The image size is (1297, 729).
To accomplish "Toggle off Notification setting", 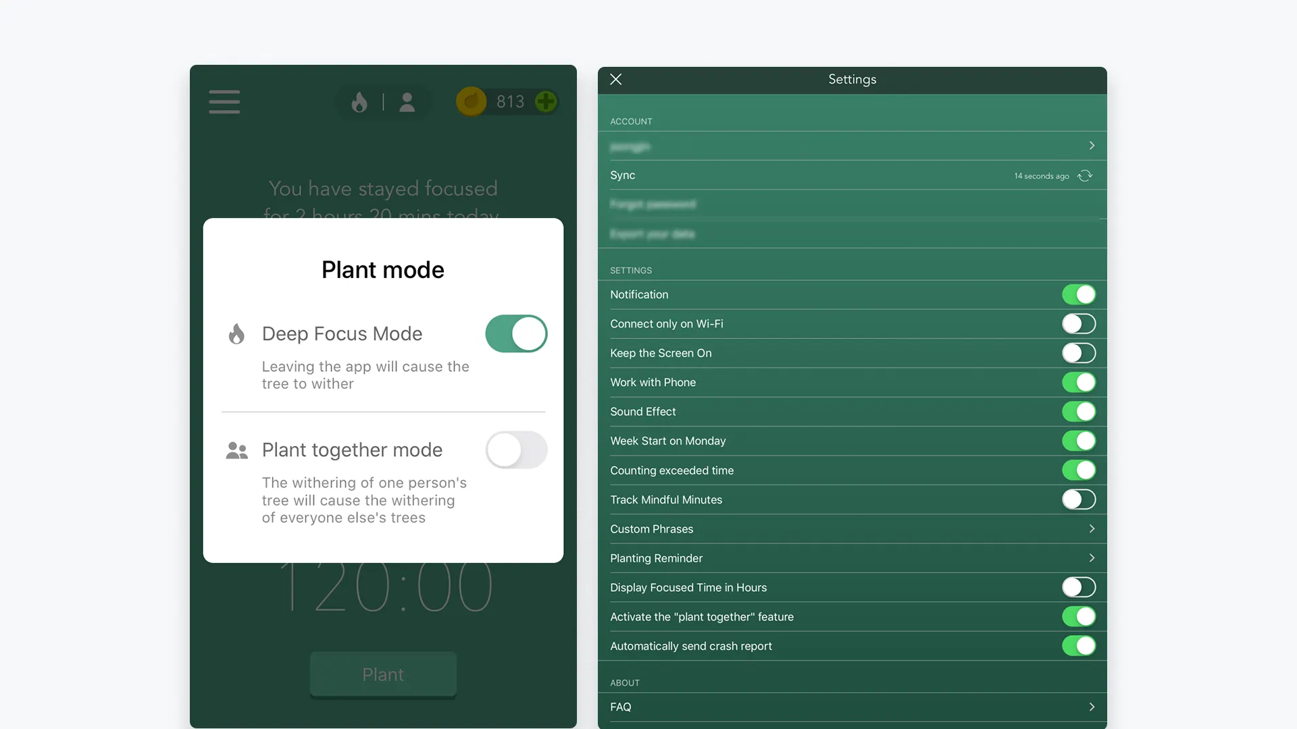I will pos(1078,294).
